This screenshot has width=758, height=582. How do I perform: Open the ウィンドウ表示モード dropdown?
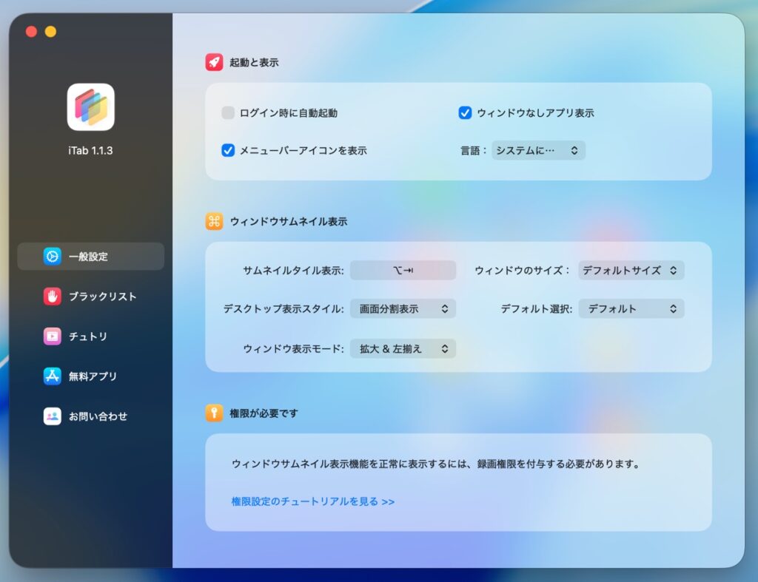click(403, 349)
